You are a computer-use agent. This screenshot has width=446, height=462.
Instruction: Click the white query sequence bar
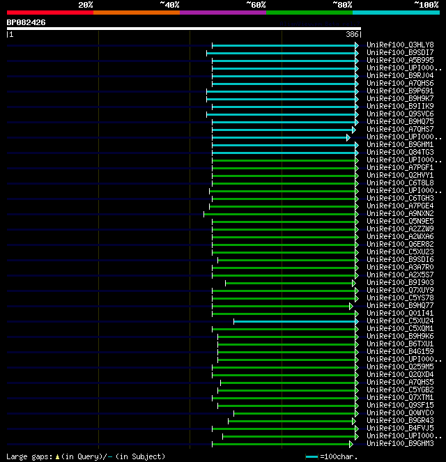click(184, 29)
